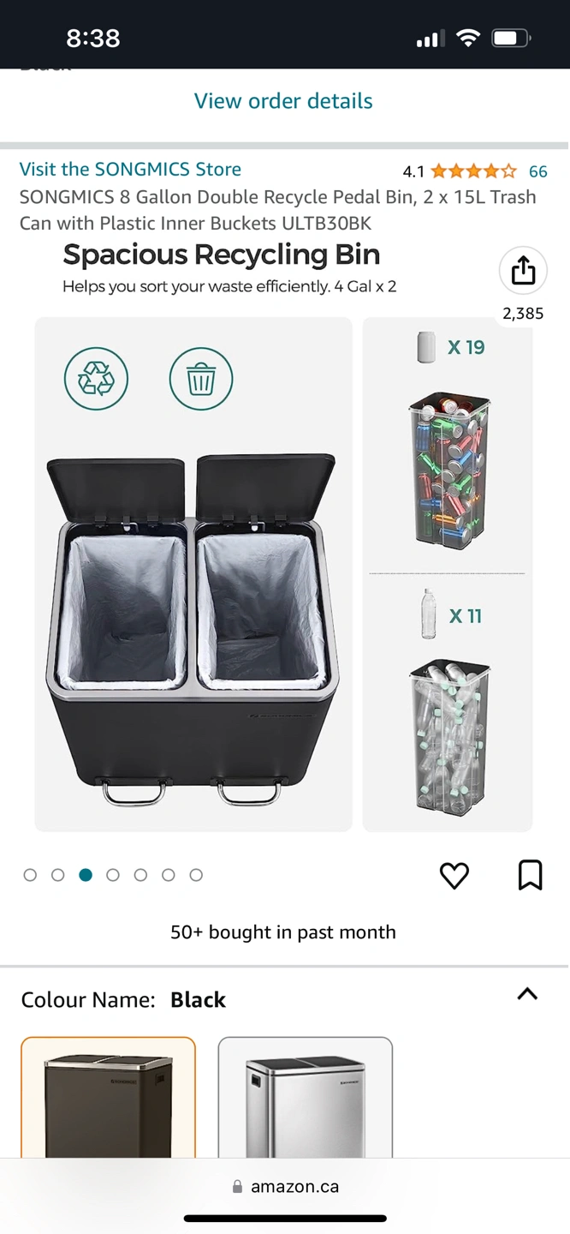This screenshot has width=570, height=1234.
Task: Visit the SONGMICS Store link
Action: [130, 169]
